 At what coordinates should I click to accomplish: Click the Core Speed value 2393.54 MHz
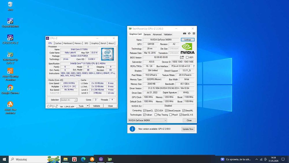point(69,83)
